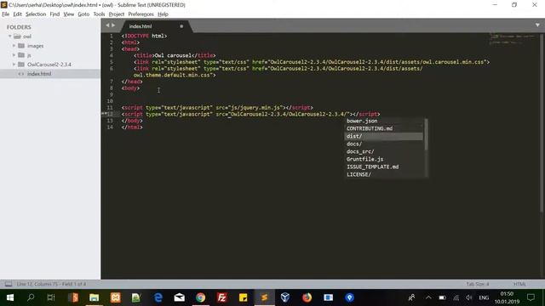
Task: Open the Help menu
Action: point(163,14)
